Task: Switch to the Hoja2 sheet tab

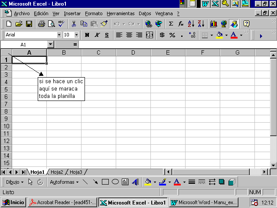Action: click(x=57, y=172)
